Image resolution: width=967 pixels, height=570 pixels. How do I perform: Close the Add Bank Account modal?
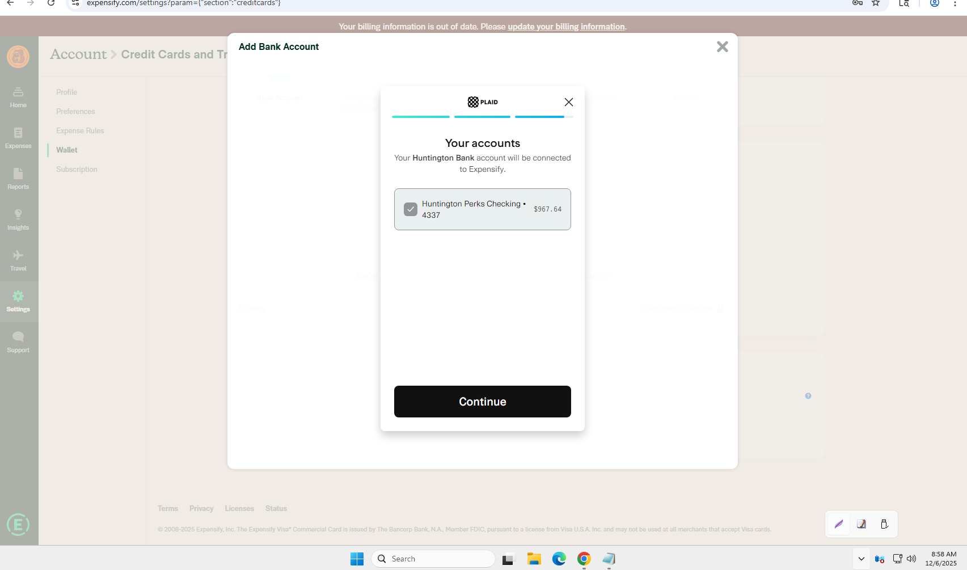point(722,47)
